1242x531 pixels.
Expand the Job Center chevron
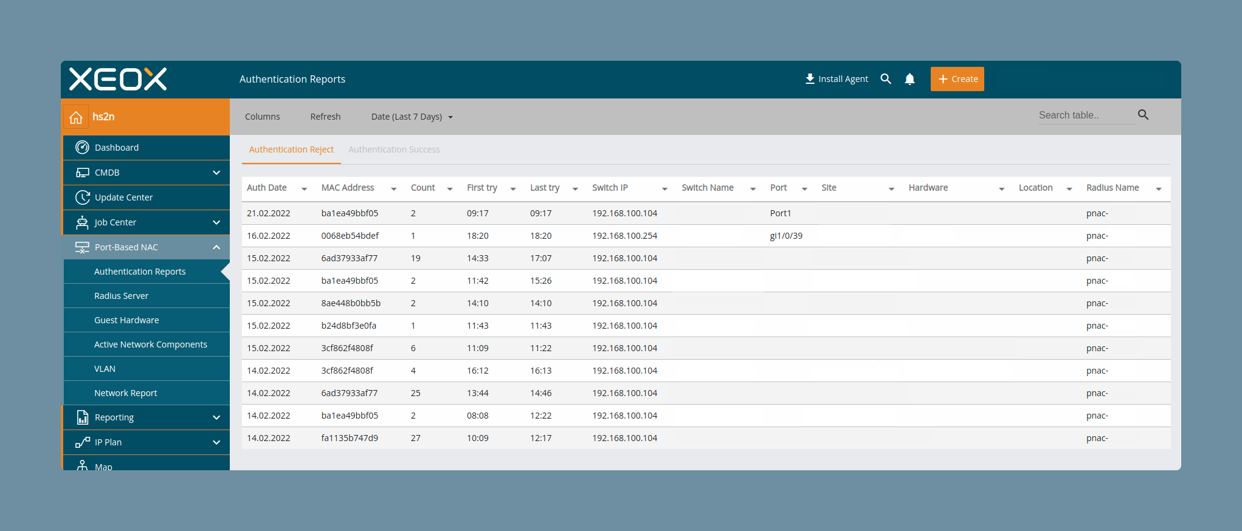[x=216, y=222]
